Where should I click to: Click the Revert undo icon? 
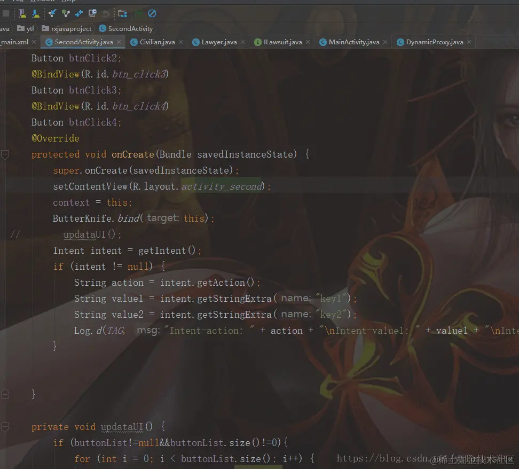106,13
